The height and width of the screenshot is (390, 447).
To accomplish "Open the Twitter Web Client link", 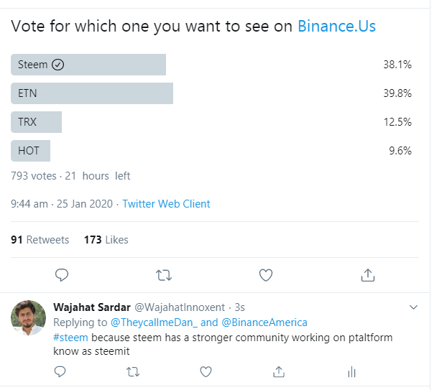I will pos(166,204).
